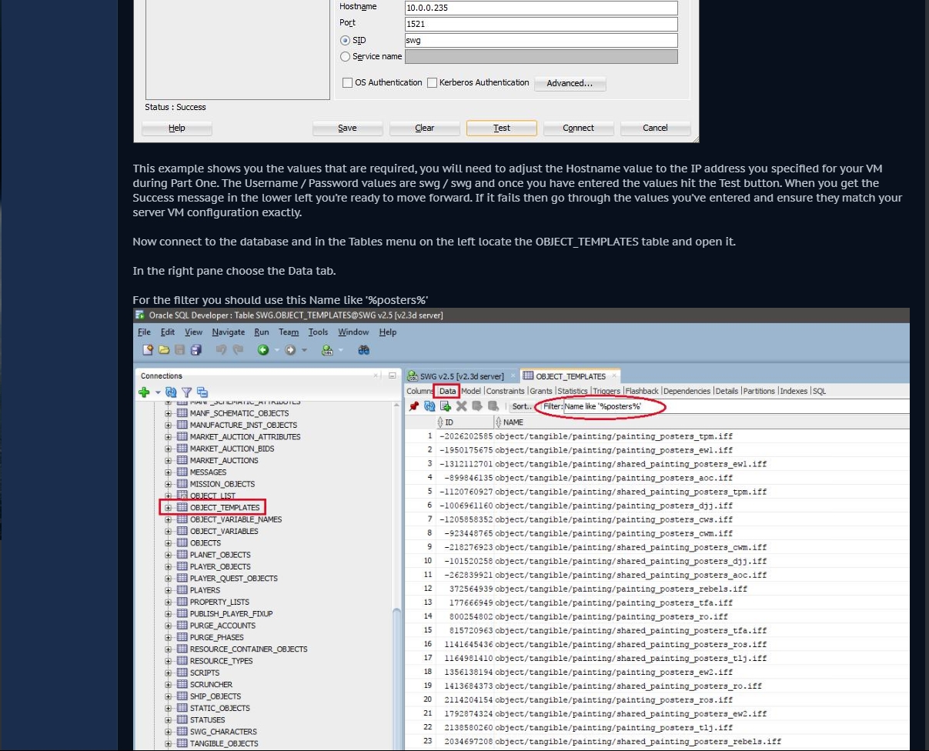The image size is (929, 751).
Task: Click the Connections filter funnel icon
Action: tap(186, 392)
